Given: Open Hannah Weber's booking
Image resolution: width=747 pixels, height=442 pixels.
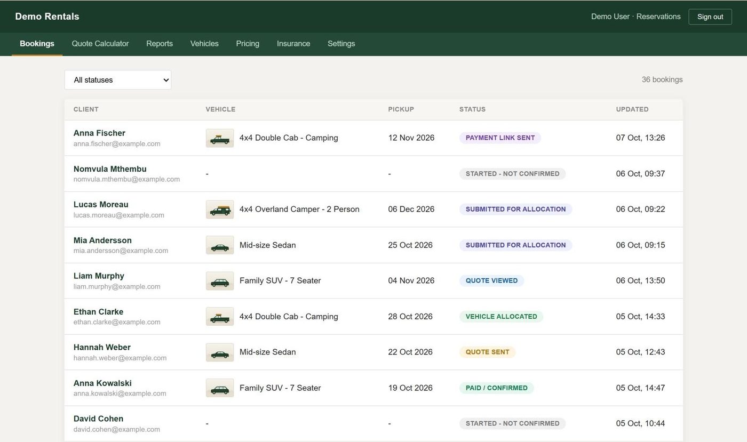Looking at the screenshot, I should coord(373,352).
